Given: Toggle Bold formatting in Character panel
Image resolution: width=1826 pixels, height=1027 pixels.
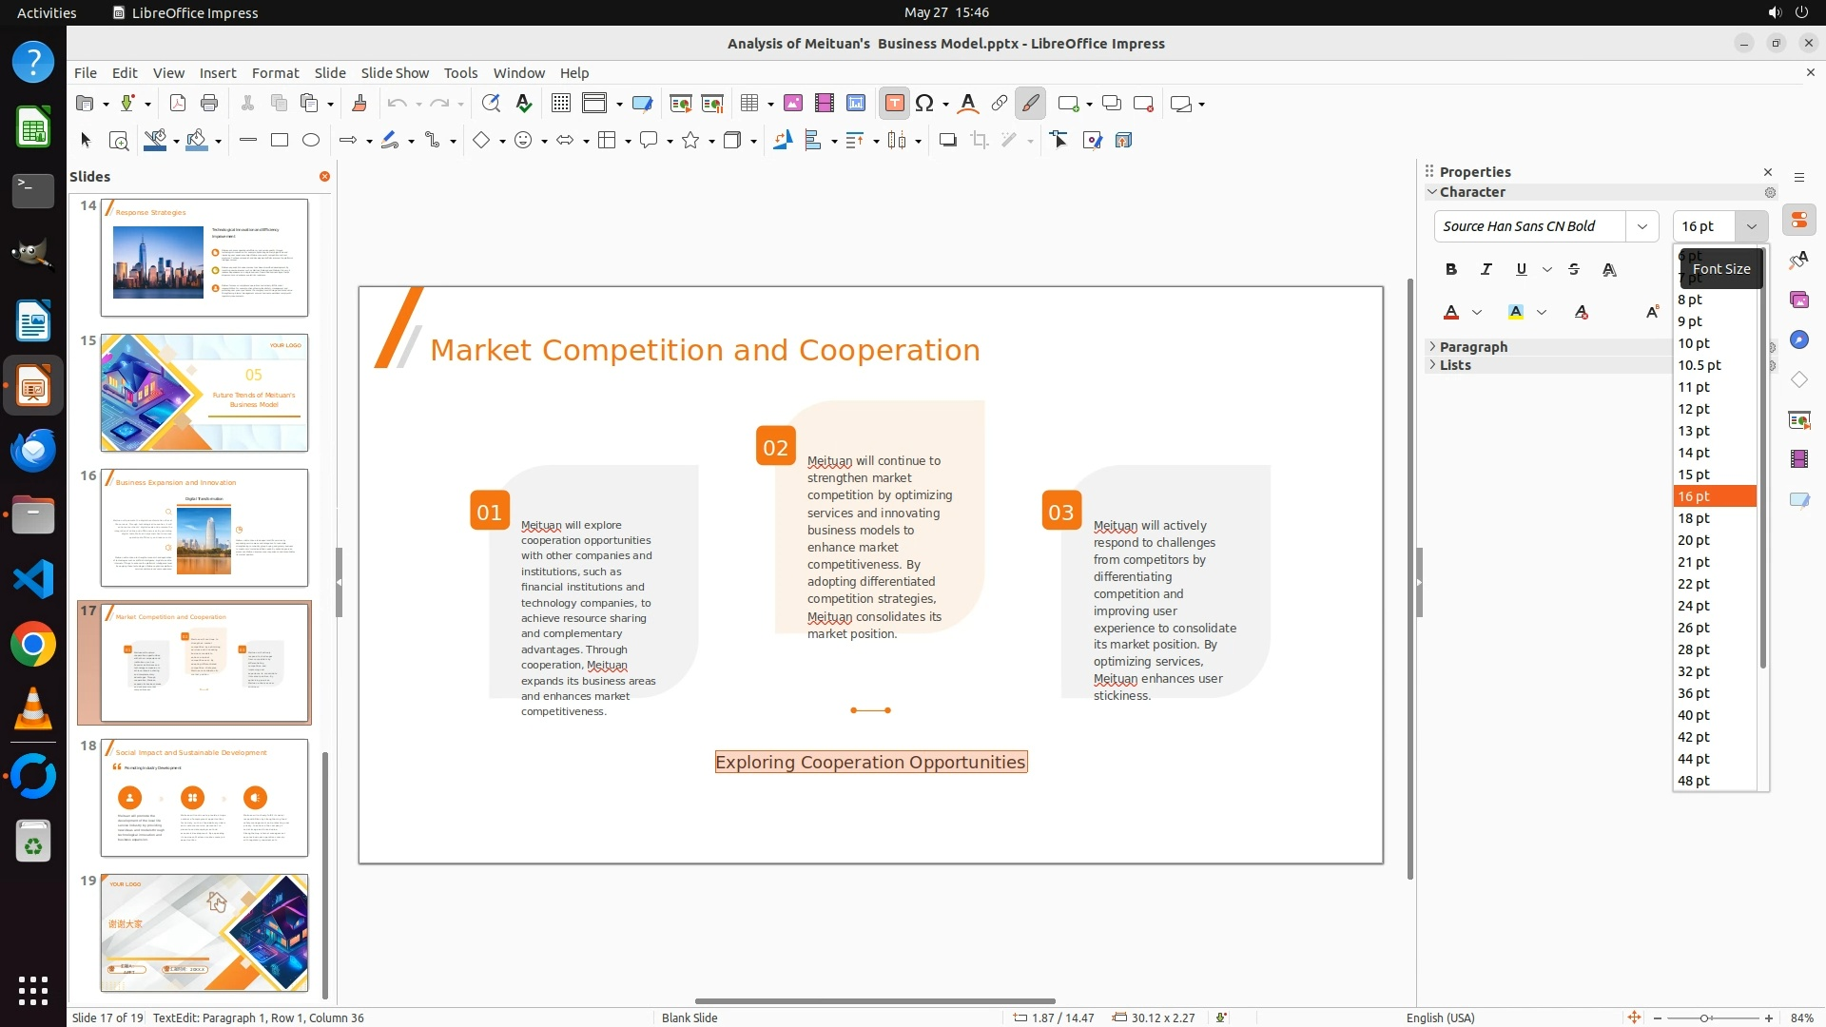Looking at the screenshot, I should (x=1451, y=270).
